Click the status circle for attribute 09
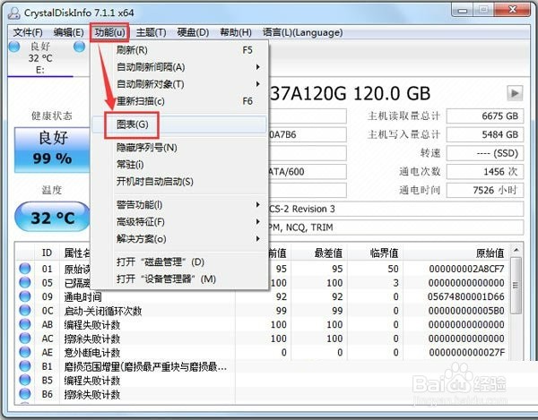This screenshot has width=538, height=420. click(x=25, y=296)
